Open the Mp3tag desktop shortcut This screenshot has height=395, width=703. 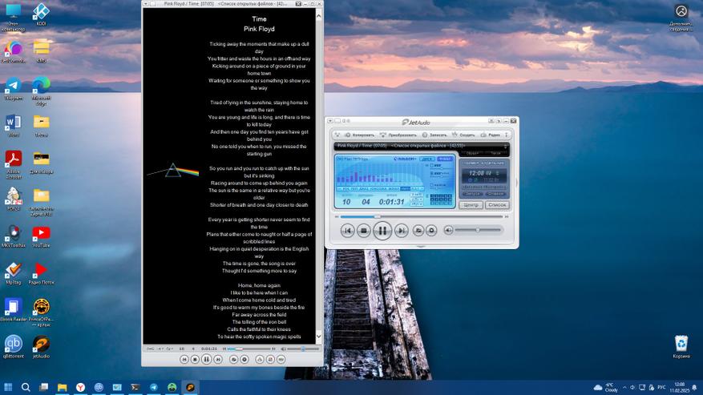pyautogui.click(x=13, y=273)
